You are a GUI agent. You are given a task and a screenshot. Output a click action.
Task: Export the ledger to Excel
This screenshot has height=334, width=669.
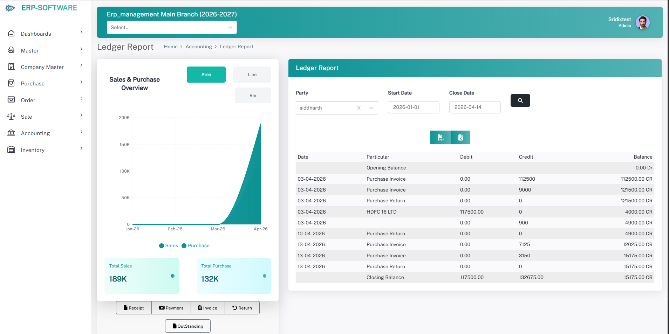(460, 138)
